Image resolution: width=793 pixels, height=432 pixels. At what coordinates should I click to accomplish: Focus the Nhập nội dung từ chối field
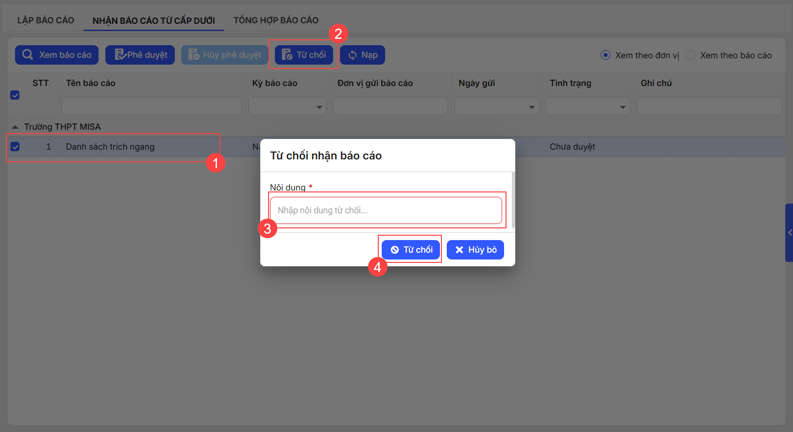386,210
